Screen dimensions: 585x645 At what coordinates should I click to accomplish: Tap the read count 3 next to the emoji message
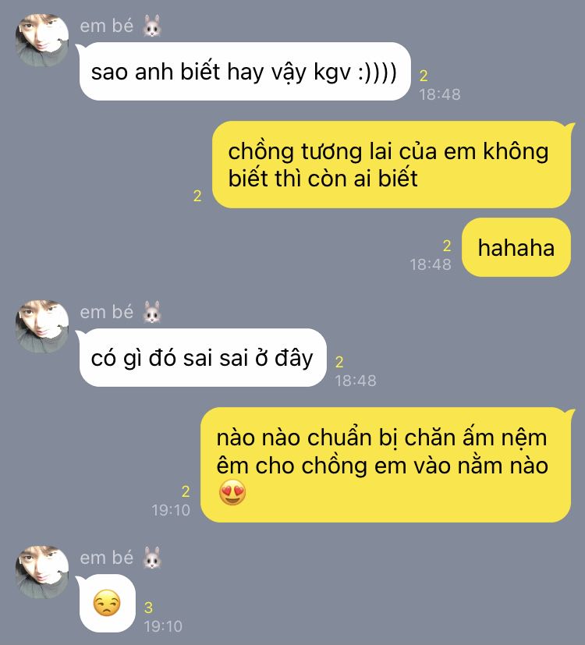pyautogui.click(x=148, y=608)
